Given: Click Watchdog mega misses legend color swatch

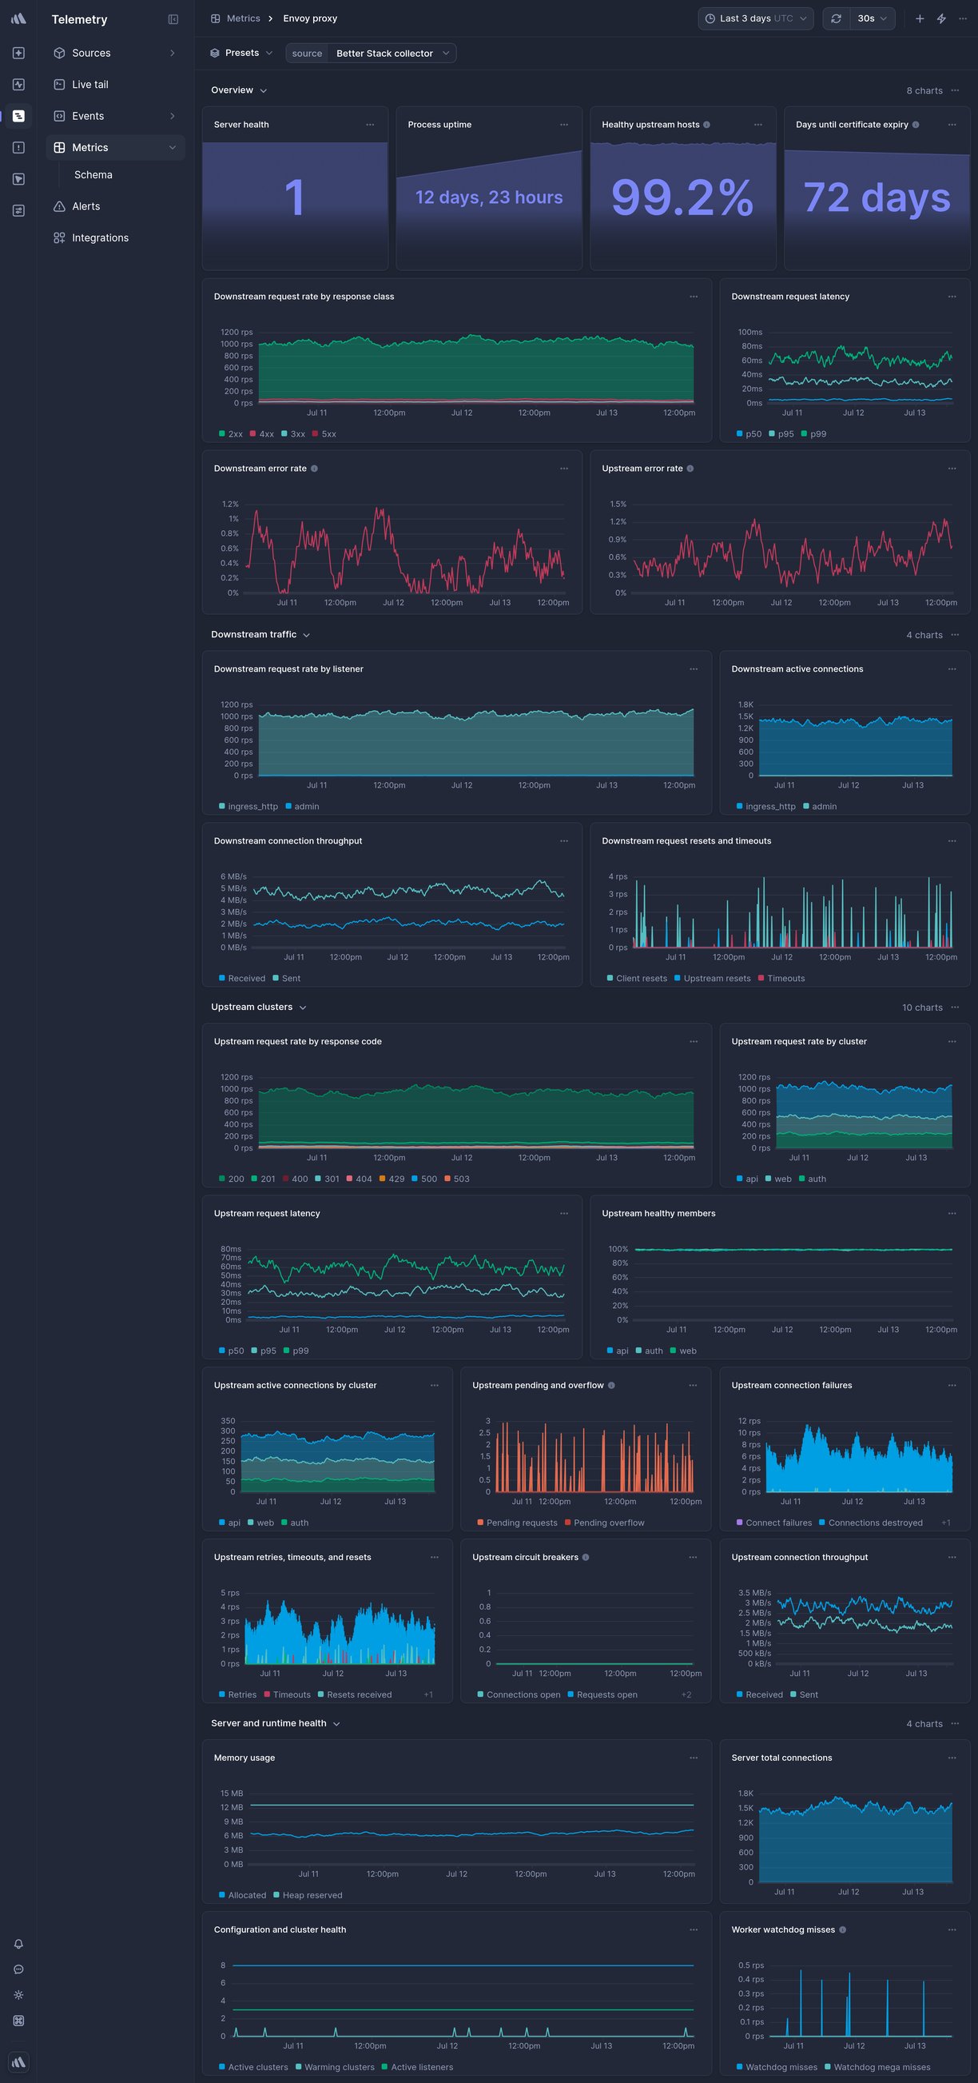Looking at the screenshot, I should (x=828, y=2067).
